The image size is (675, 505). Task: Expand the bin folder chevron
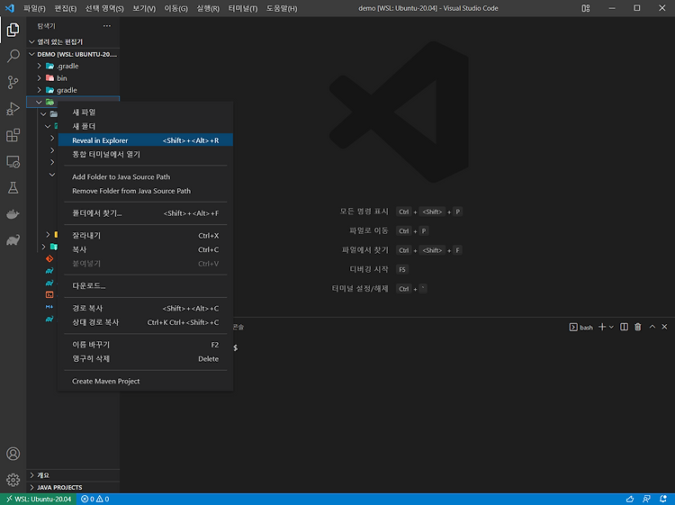point(40,78)
